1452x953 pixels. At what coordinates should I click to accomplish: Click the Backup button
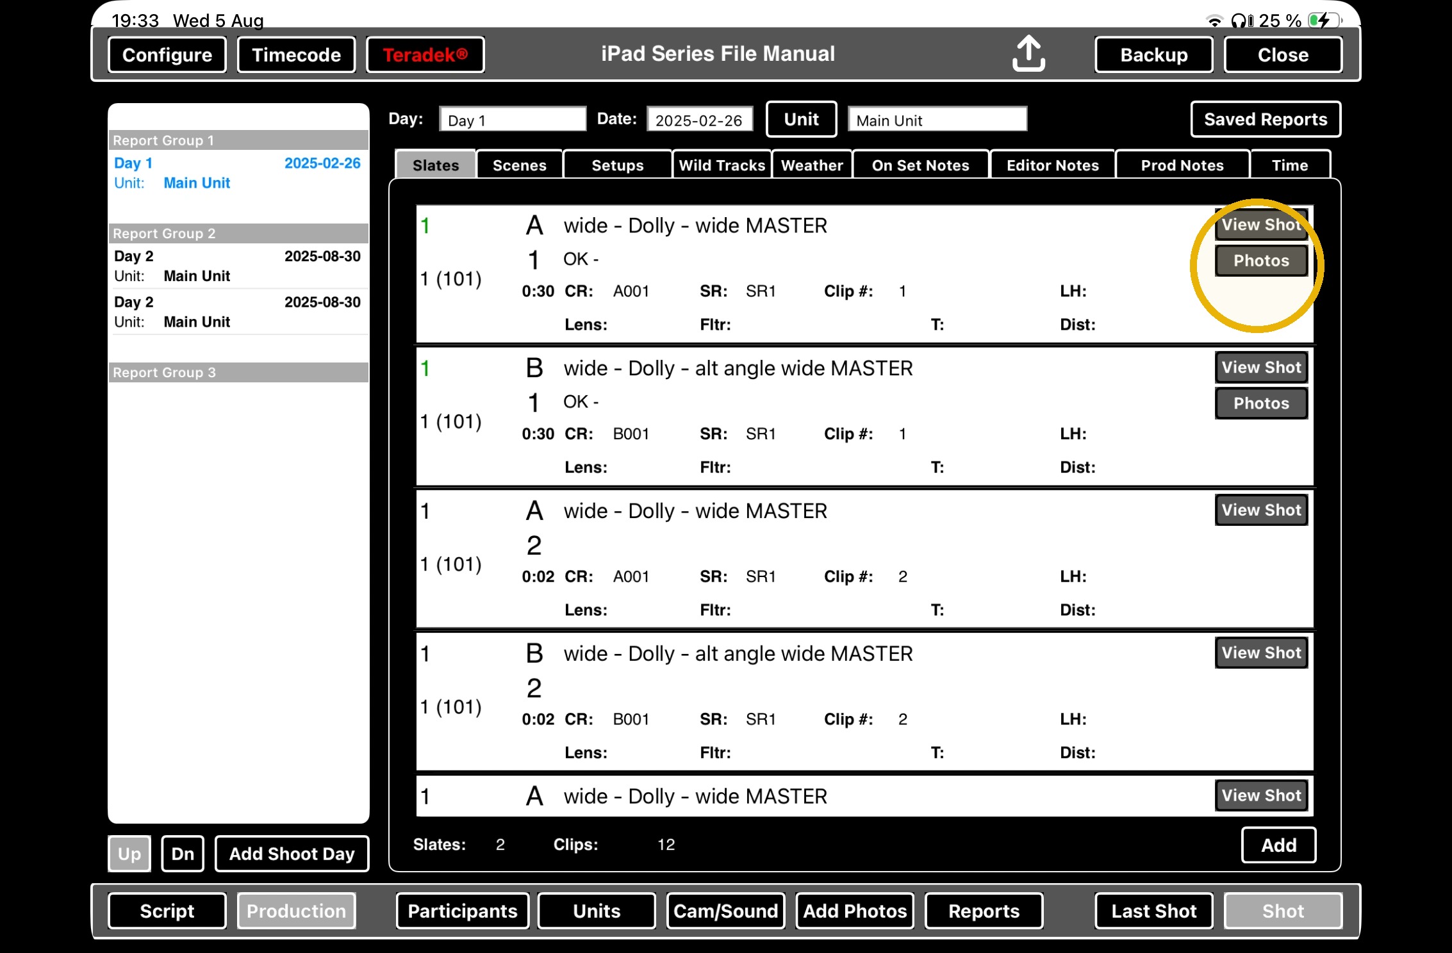1154,55
